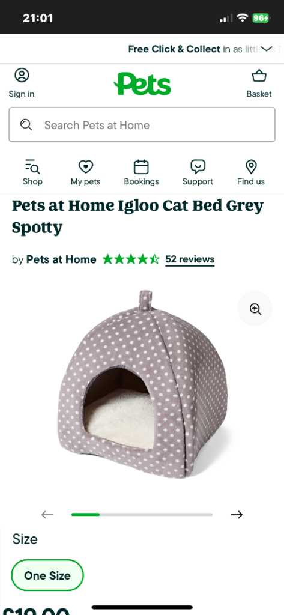Open the Pets at Home brand link

(61, 259)
